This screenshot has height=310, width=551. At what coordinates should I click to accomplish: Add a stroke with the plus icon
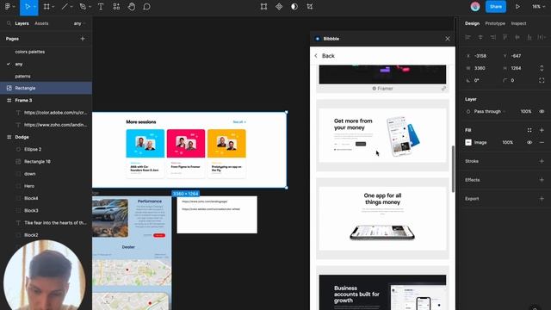coord(542,161)
